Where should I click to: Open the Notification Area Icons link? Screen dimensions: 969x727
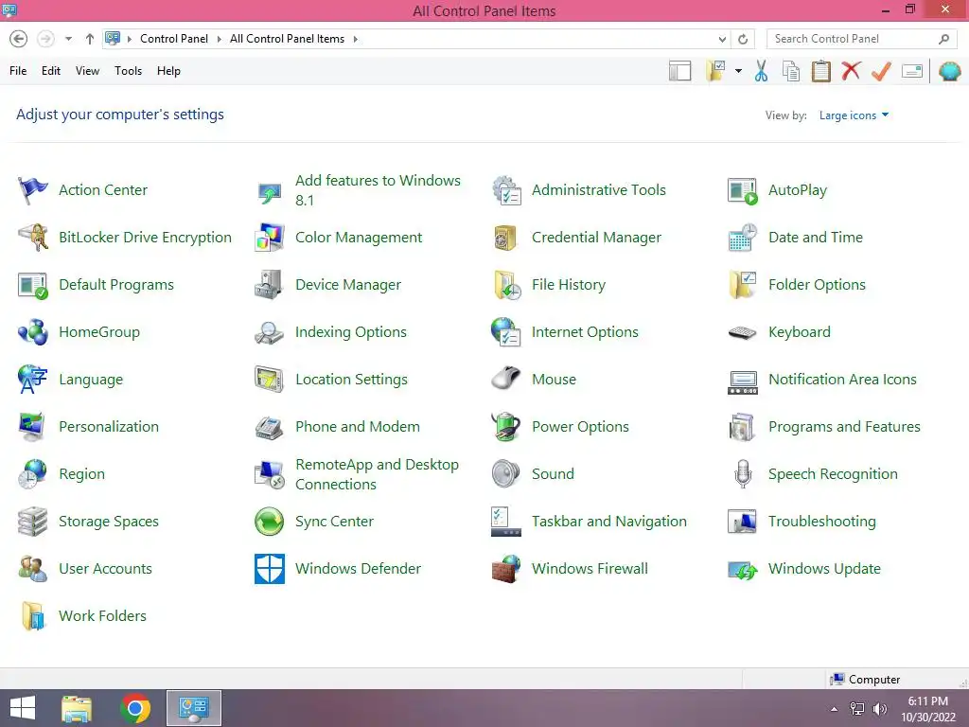click(842, 379)
